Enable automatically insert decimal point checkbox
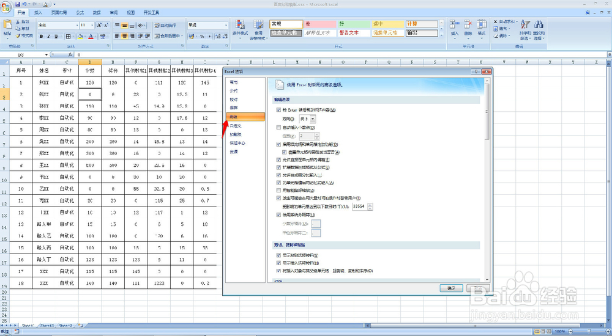This screenshot has width=612, height=336. click(278, 128)
